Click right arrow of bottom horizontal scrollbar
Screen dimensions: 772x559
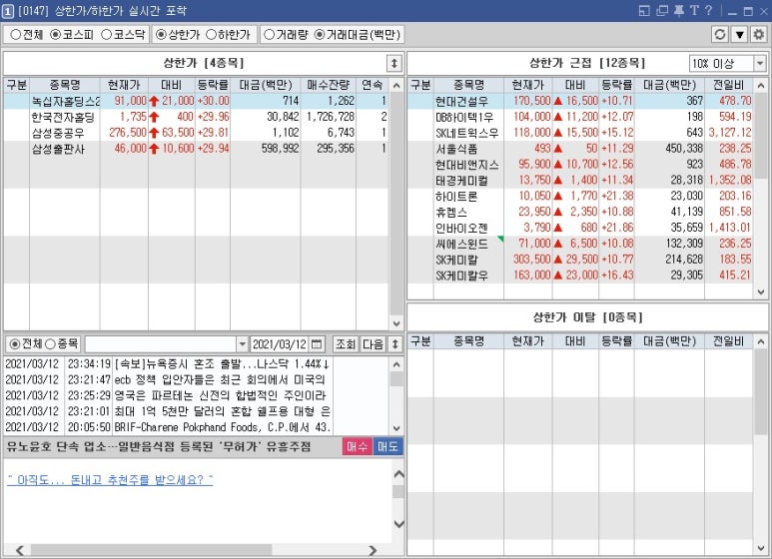click(x=373, y=550)
